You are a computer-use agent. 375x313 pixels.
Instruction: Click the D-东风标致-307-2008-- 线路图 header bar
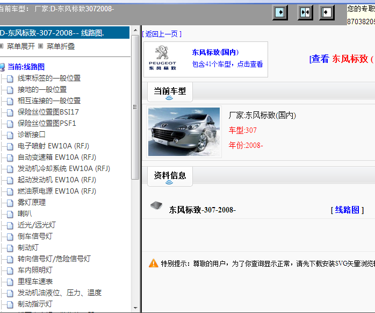(x=64, y=33)
